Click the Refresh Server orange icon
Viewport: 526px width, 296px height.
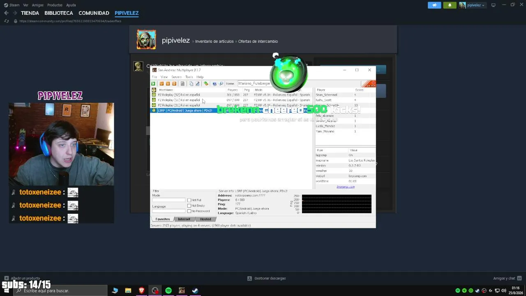point(174,83)
